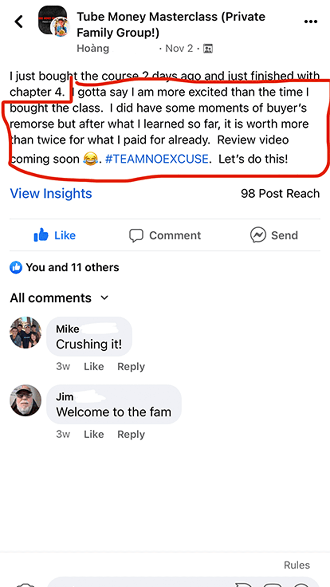Screen dimensions: 330x587
Task: Click the group members privacy icon
Action: pyautogui.click(x=208, y=49)
